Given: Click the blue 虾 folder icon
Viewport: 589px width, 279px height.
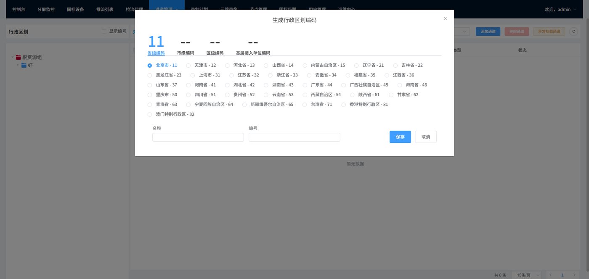Looking at the screenshot, I should 24,65.
